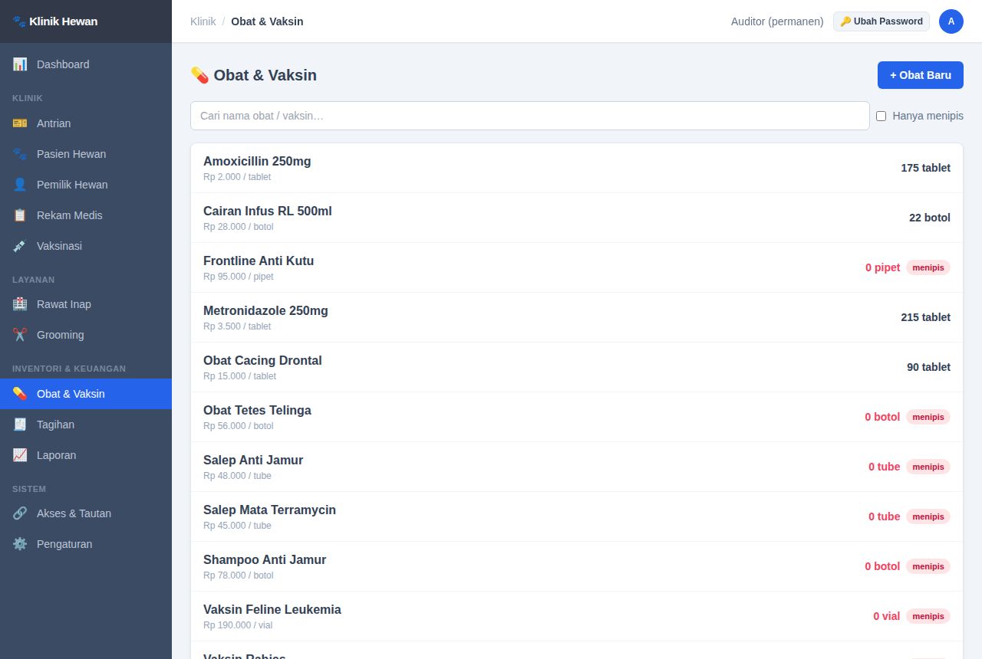982x659 pixels.
Task: Click the Klinik breadcrumb link
Action: (203, 21)
